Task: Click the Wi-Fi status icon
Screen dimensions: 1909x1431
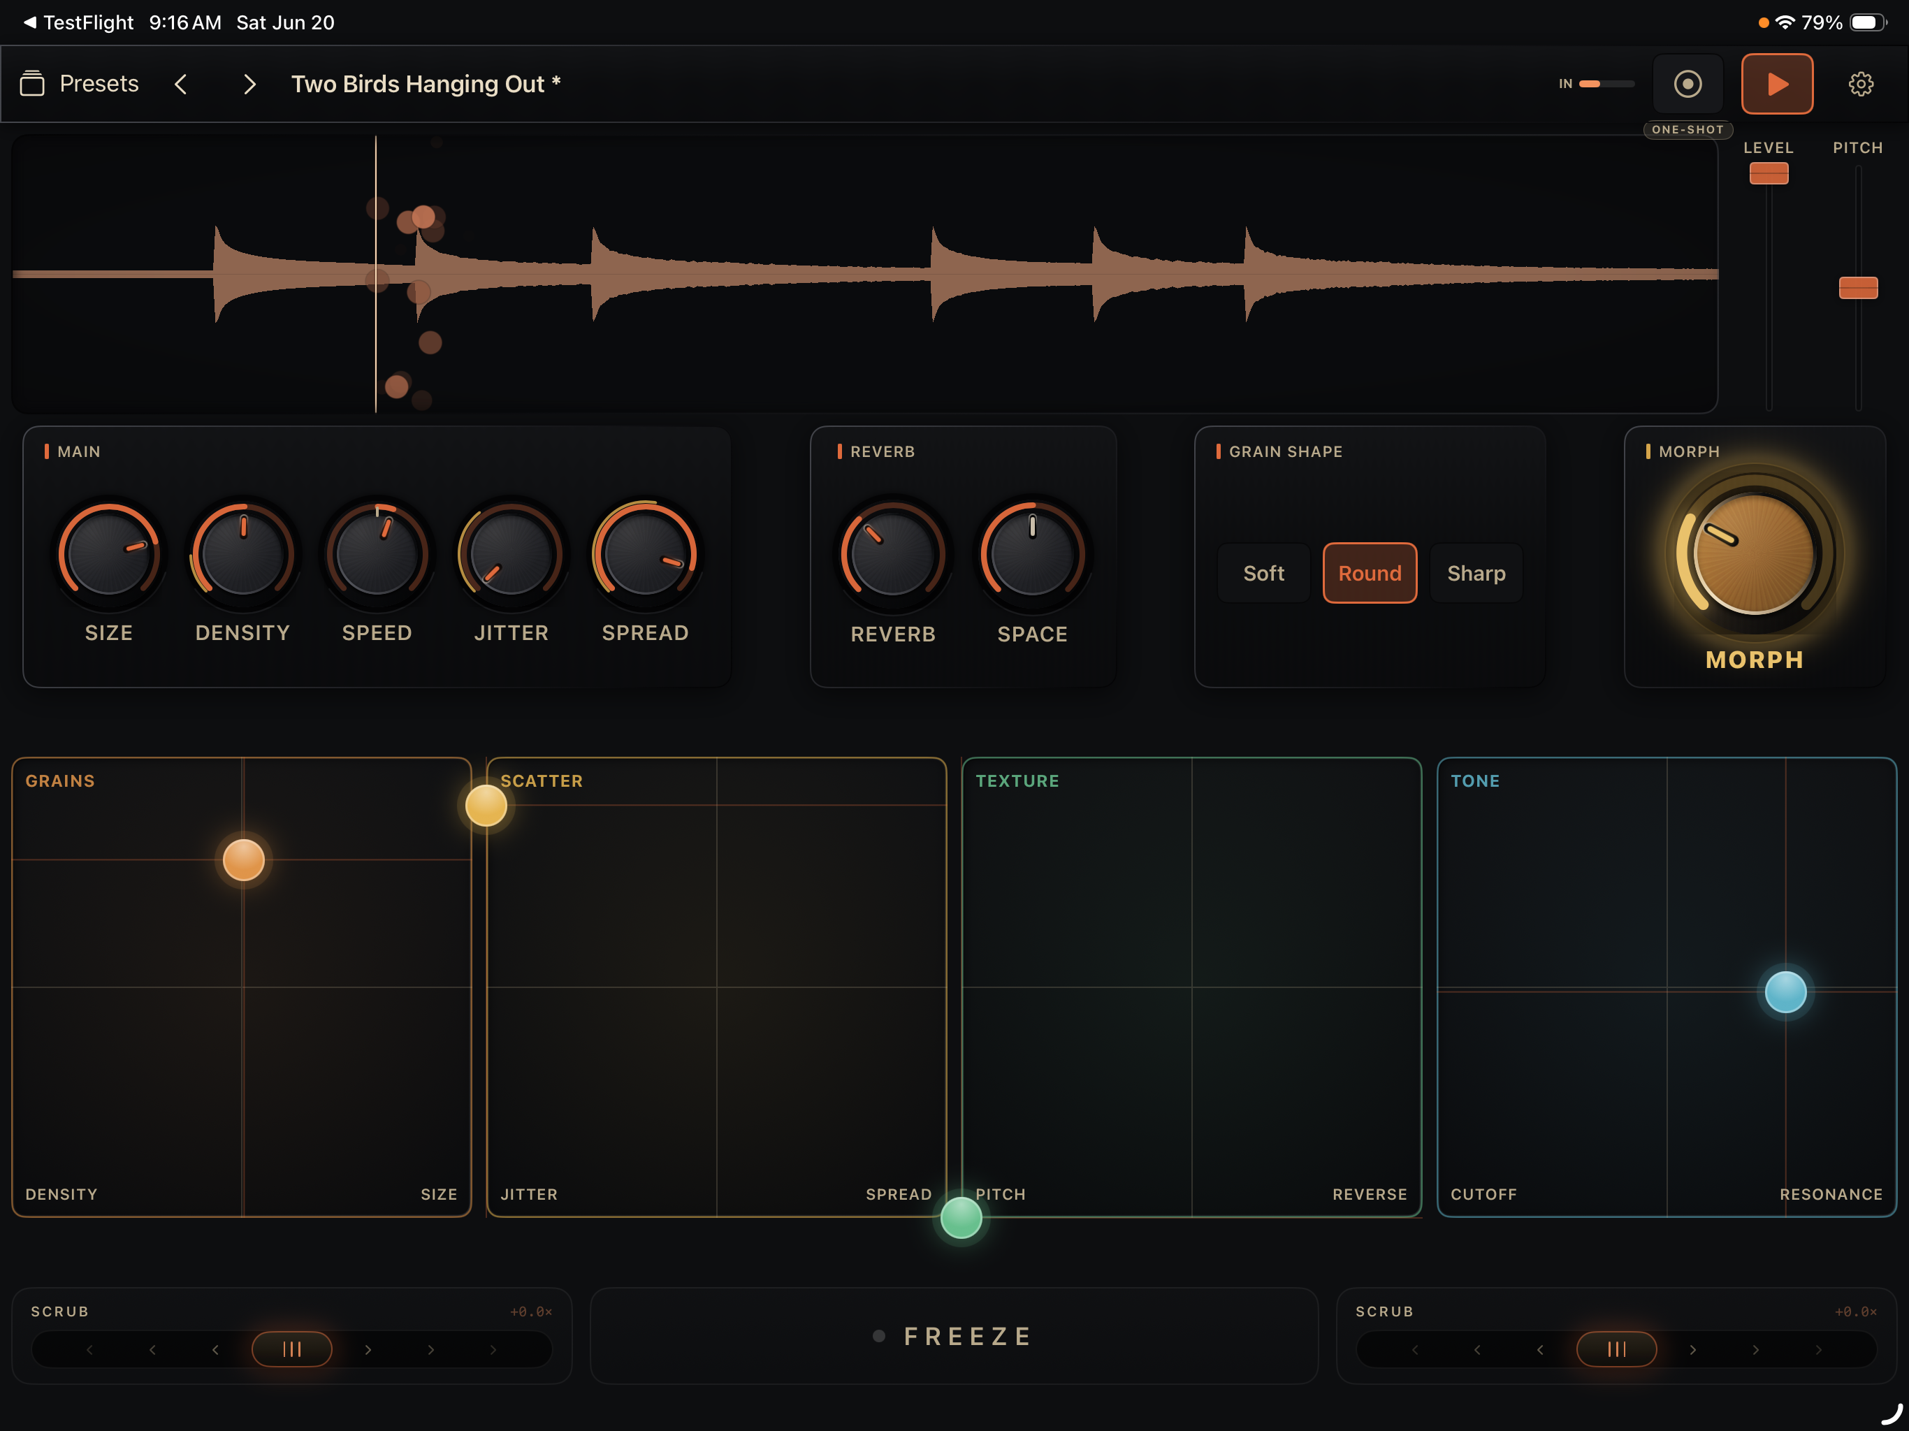Action: [x=1784, y=22]
